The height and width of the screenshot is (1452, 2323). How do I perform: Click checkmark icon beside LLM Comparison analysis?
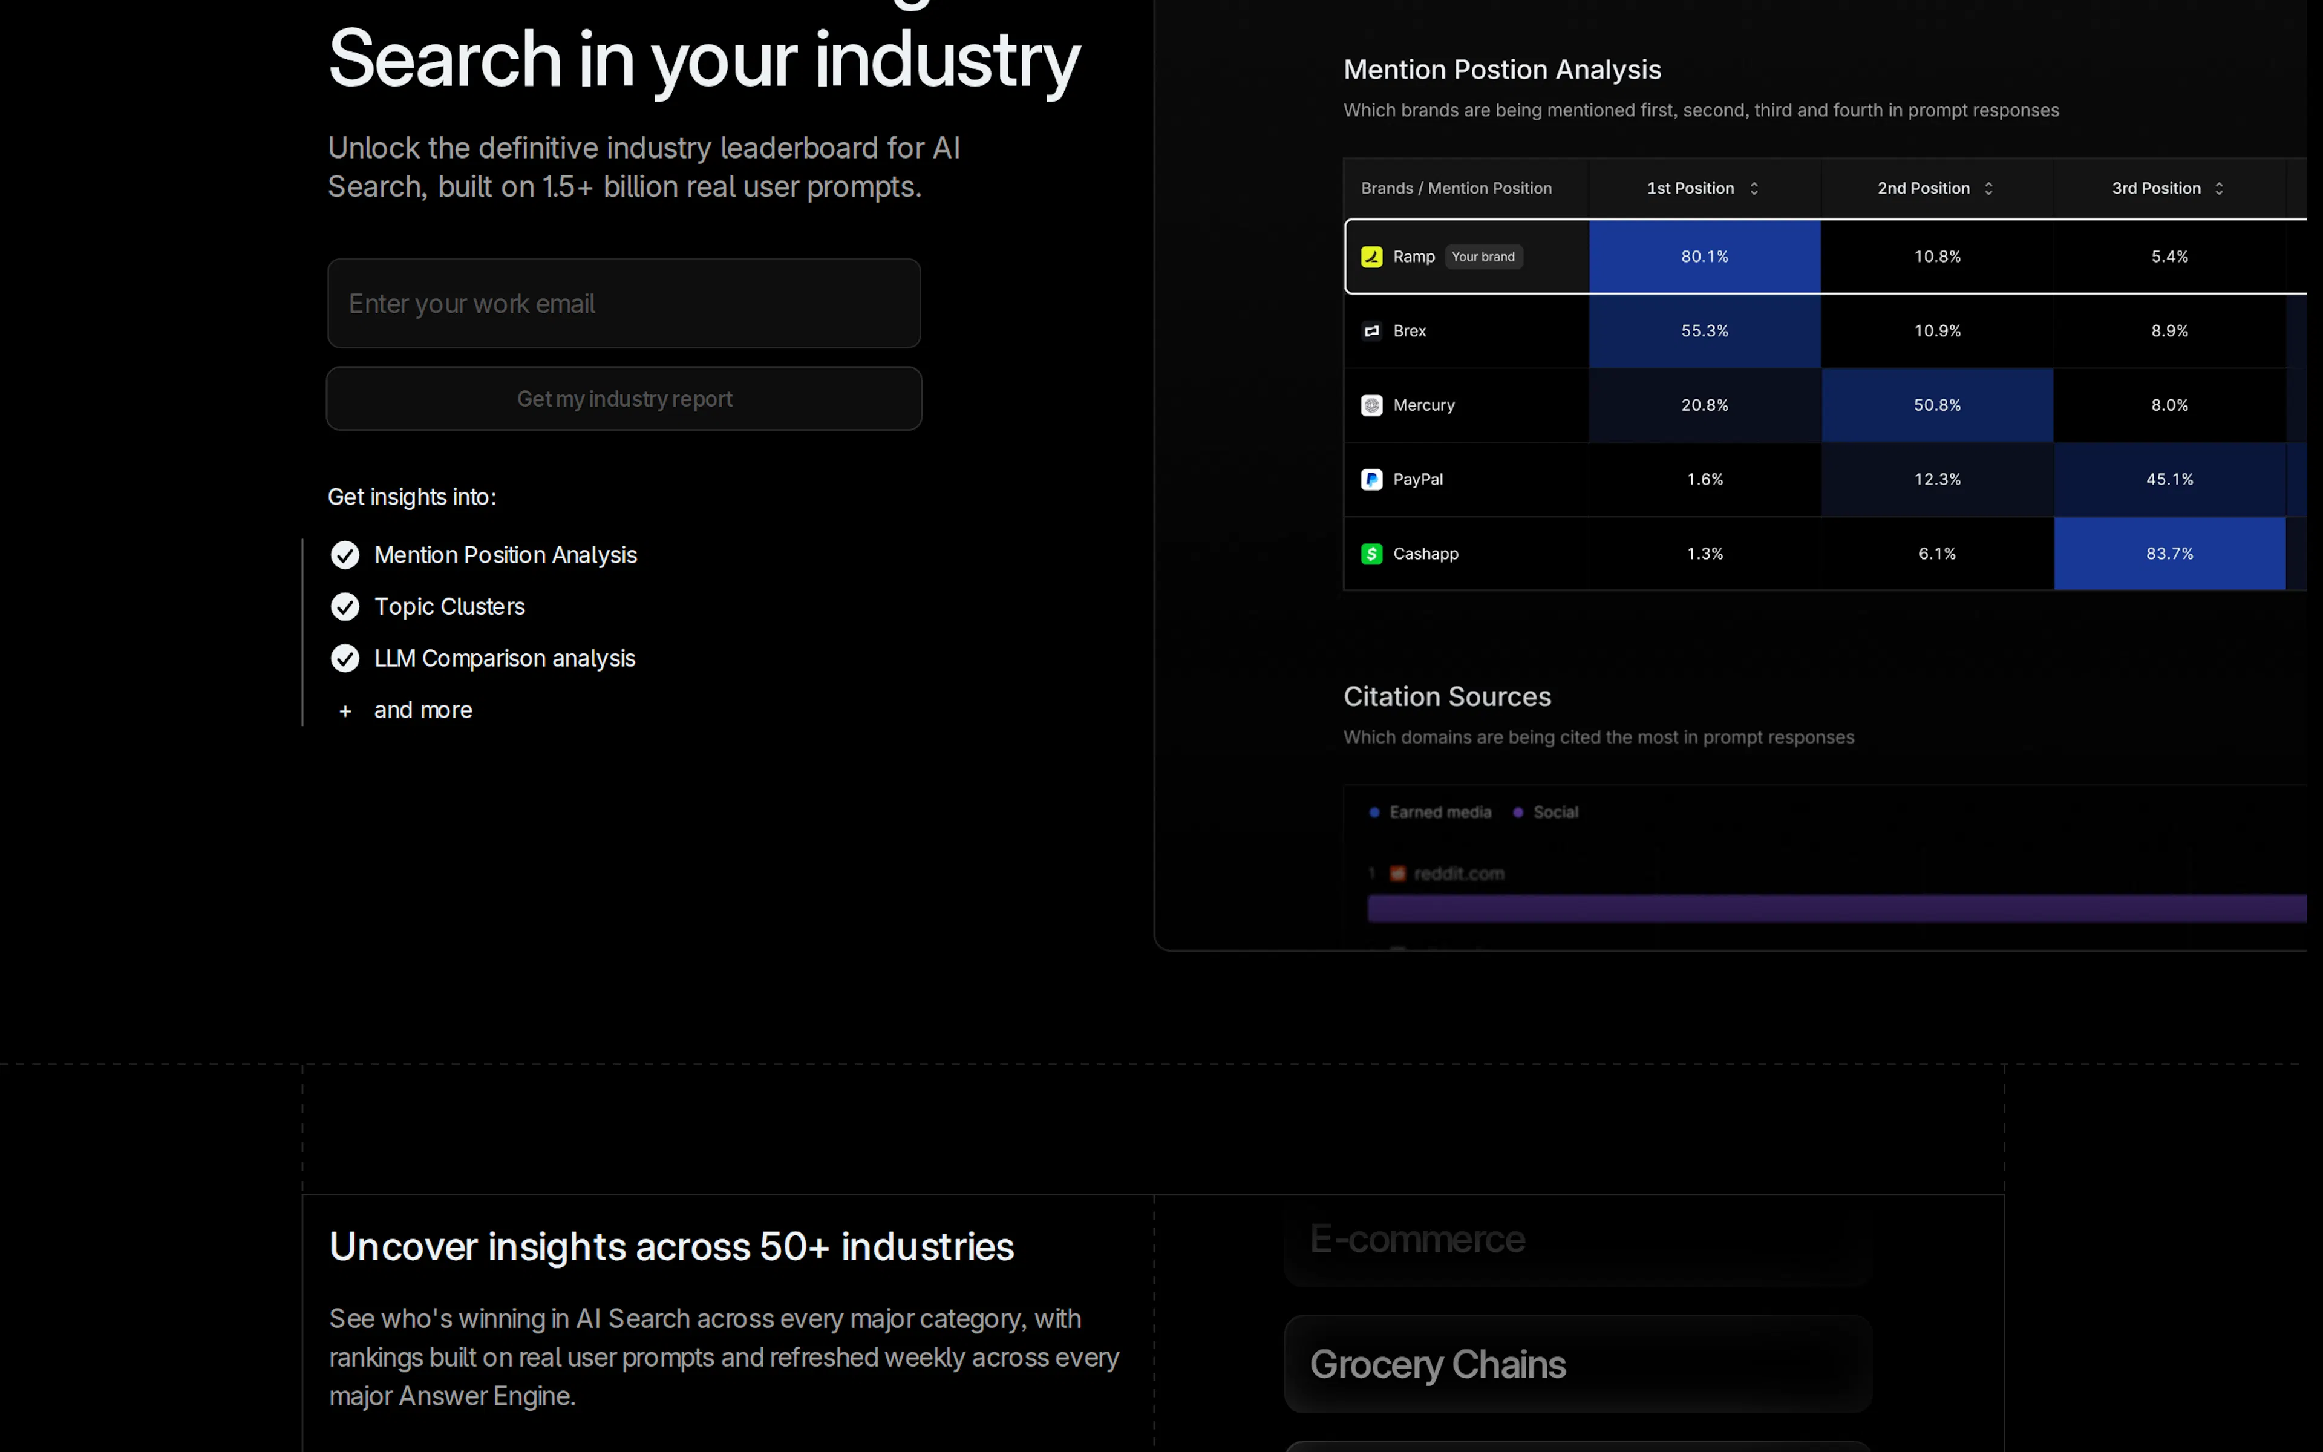point(345,659)
